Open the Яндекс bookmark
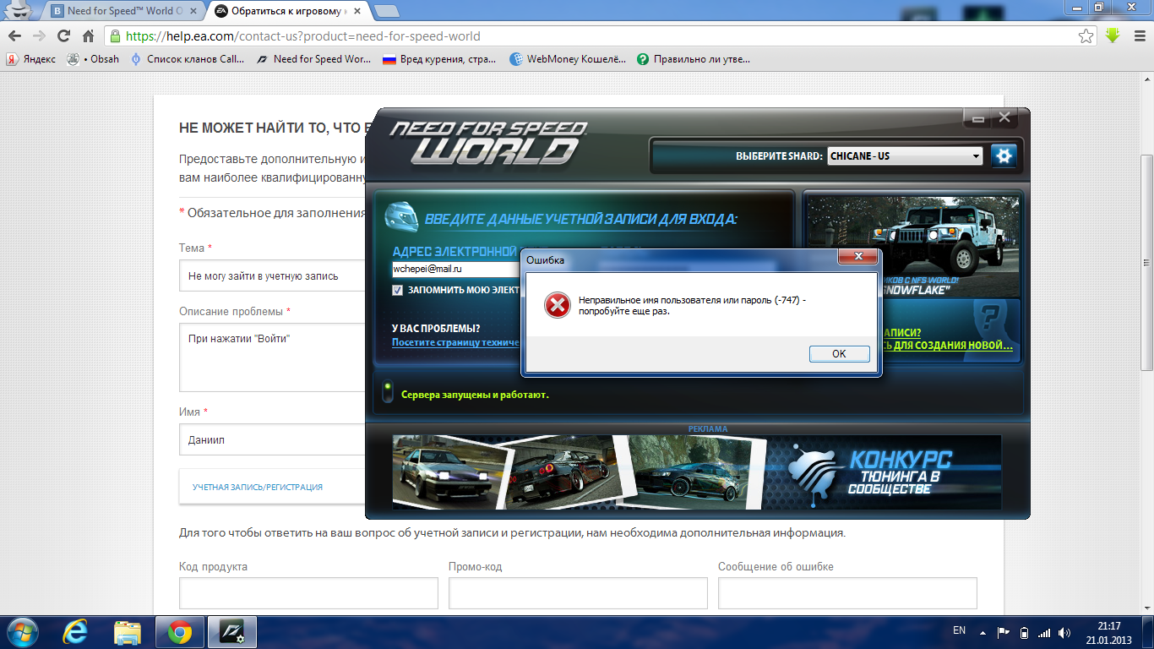 (31, 59)
